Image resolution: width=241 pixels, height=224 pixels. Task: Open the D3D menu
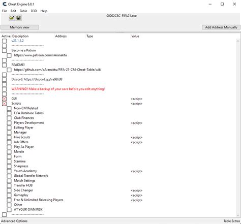[x=34, y=11]
